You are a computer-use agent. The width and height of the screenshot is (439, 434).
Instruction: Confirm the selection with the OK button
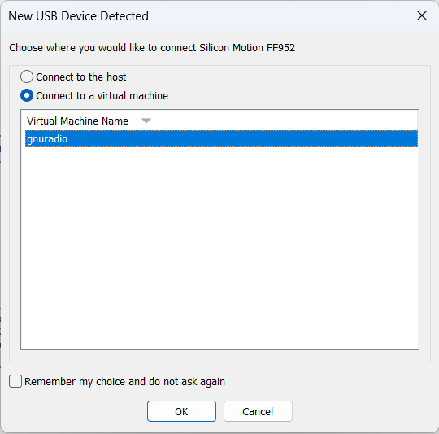pyautogui.click(x=181, y=411)
